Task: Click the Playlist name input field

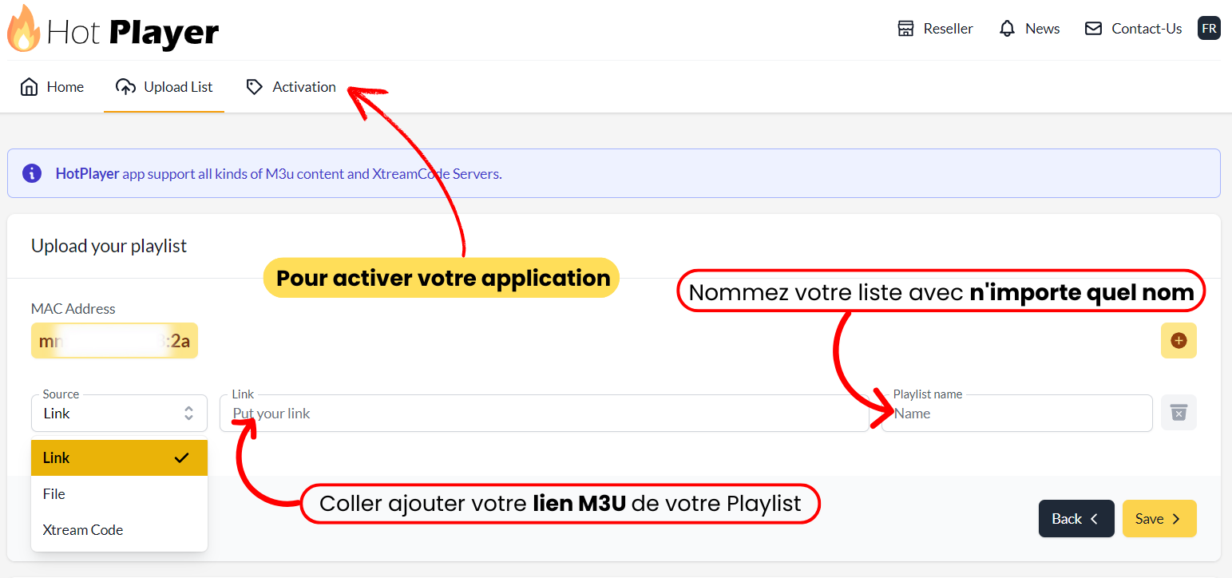Action: coord(1016,414)
